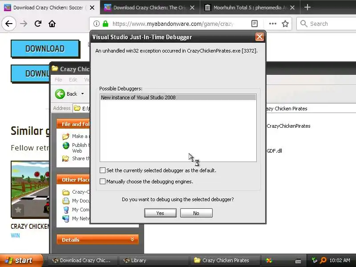
Task: Select CrazyChickenPirates file in Explorer
Action: 288,126
